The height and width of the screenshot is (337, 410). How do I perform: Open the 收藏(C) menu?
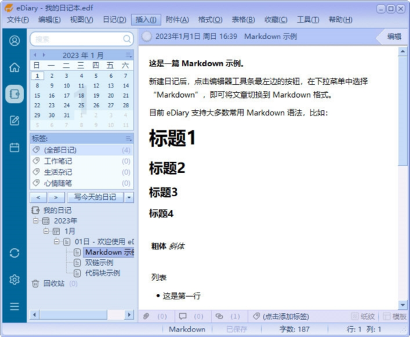pos(276,20)
